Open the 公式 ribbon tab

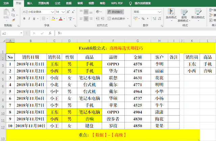click(57, 3)
